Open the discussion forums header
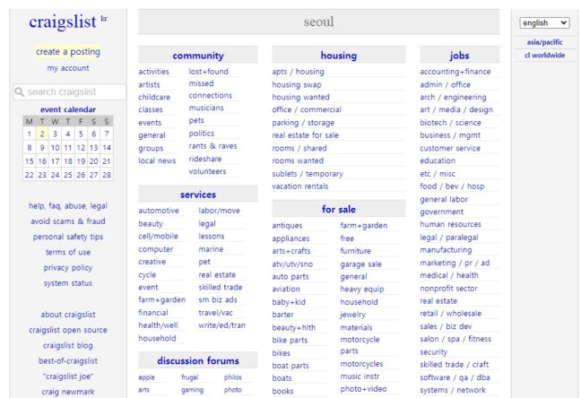 pyautogui.click(x=197, y=361)
